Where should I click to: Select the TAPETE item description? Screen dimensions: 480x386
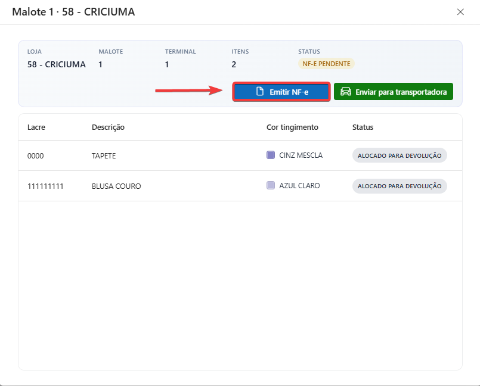pyautogui.click(x=104, y=156)
